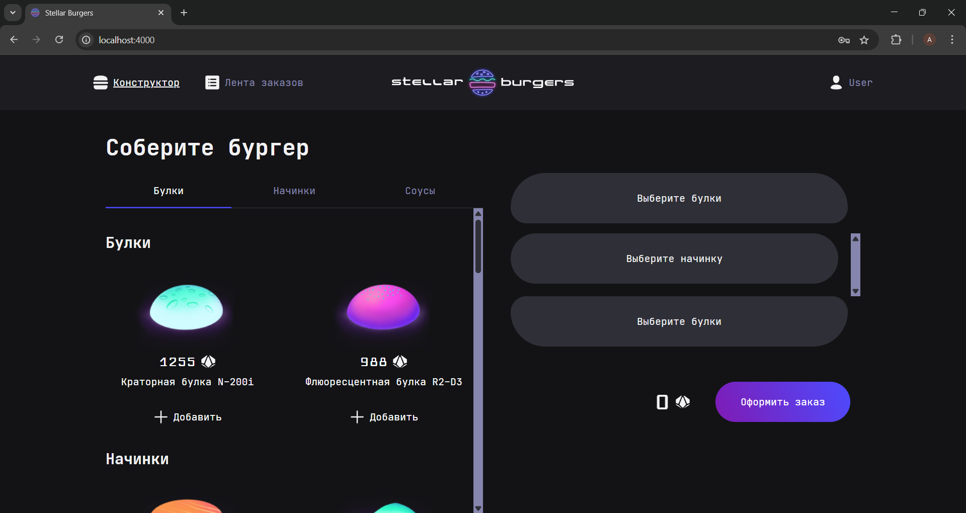Open the User profile icon
This screenshot has width=966, height=513.
coord(836,82)
